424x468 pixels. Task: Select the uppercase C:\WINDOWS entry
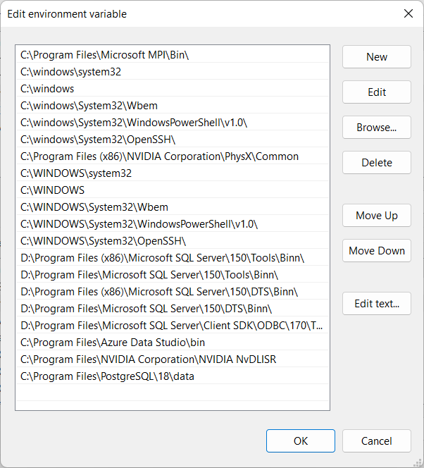click(x=173, y=190)
